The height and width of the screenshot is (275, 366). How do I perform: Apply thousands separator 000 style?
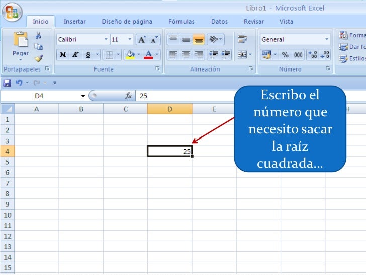[298, 55]
